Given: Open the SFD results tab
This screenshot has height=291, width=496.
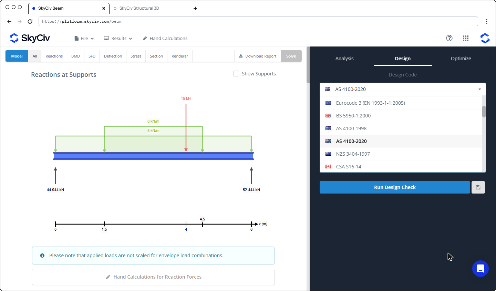Looking at the screenshot, I should tap(92, 56).
